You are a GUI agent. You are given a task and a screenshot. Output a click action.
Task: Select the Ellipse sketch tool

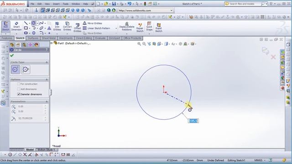point(42,28)
